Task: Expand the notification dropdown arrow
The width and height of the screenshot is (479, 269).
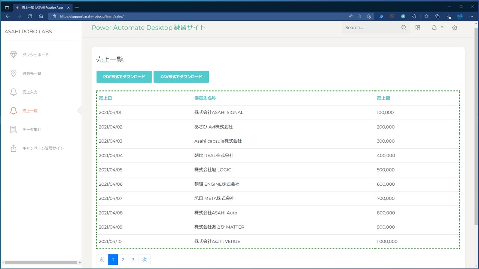Action: (x=442, y=27)
